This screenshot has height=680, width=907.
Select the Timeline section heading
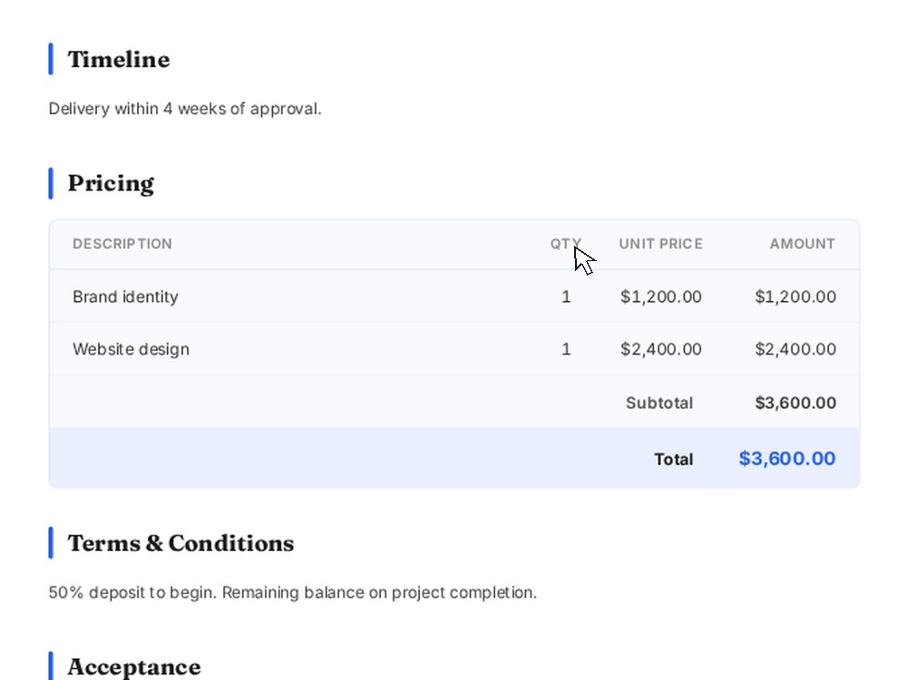coord(119,59)
